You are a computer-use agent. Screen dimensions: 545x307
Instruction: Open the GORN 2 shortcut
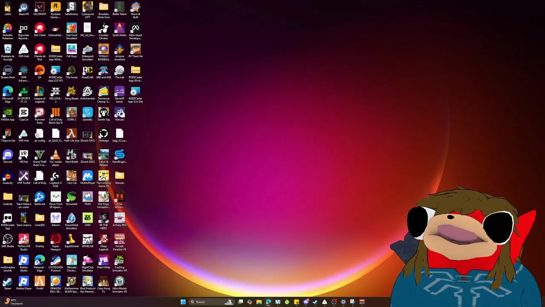point(72,114)
